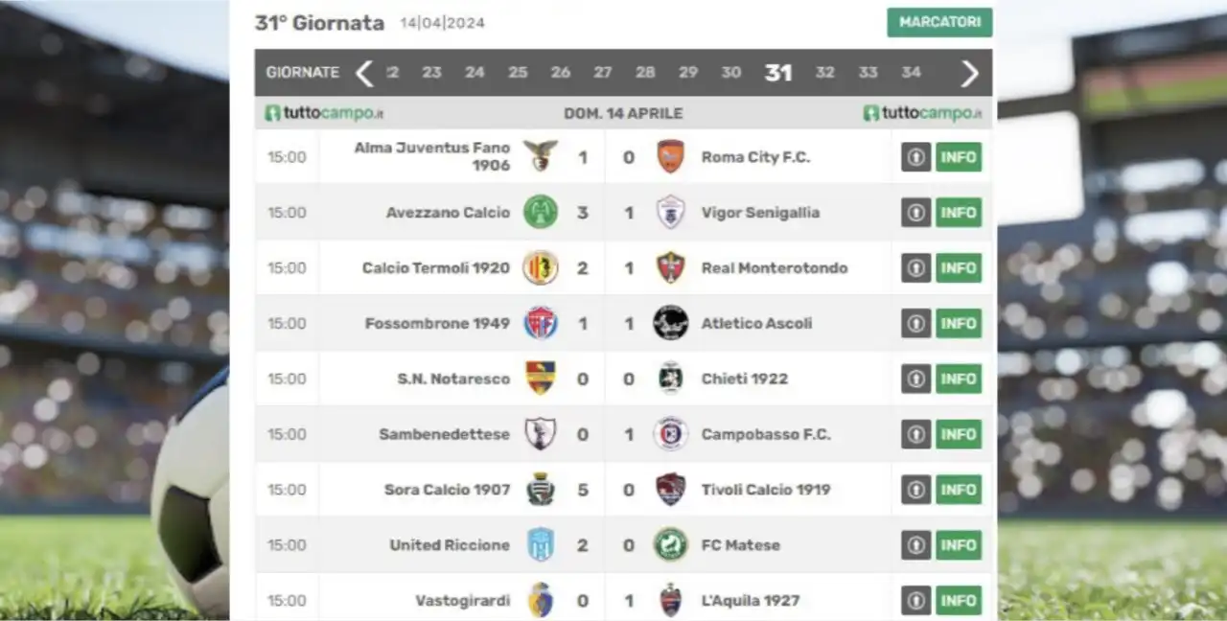Click the up-arrow icon in the Vastogirardi match row
Viewport: 1227px width, 621px height.
tap(916, 601)
